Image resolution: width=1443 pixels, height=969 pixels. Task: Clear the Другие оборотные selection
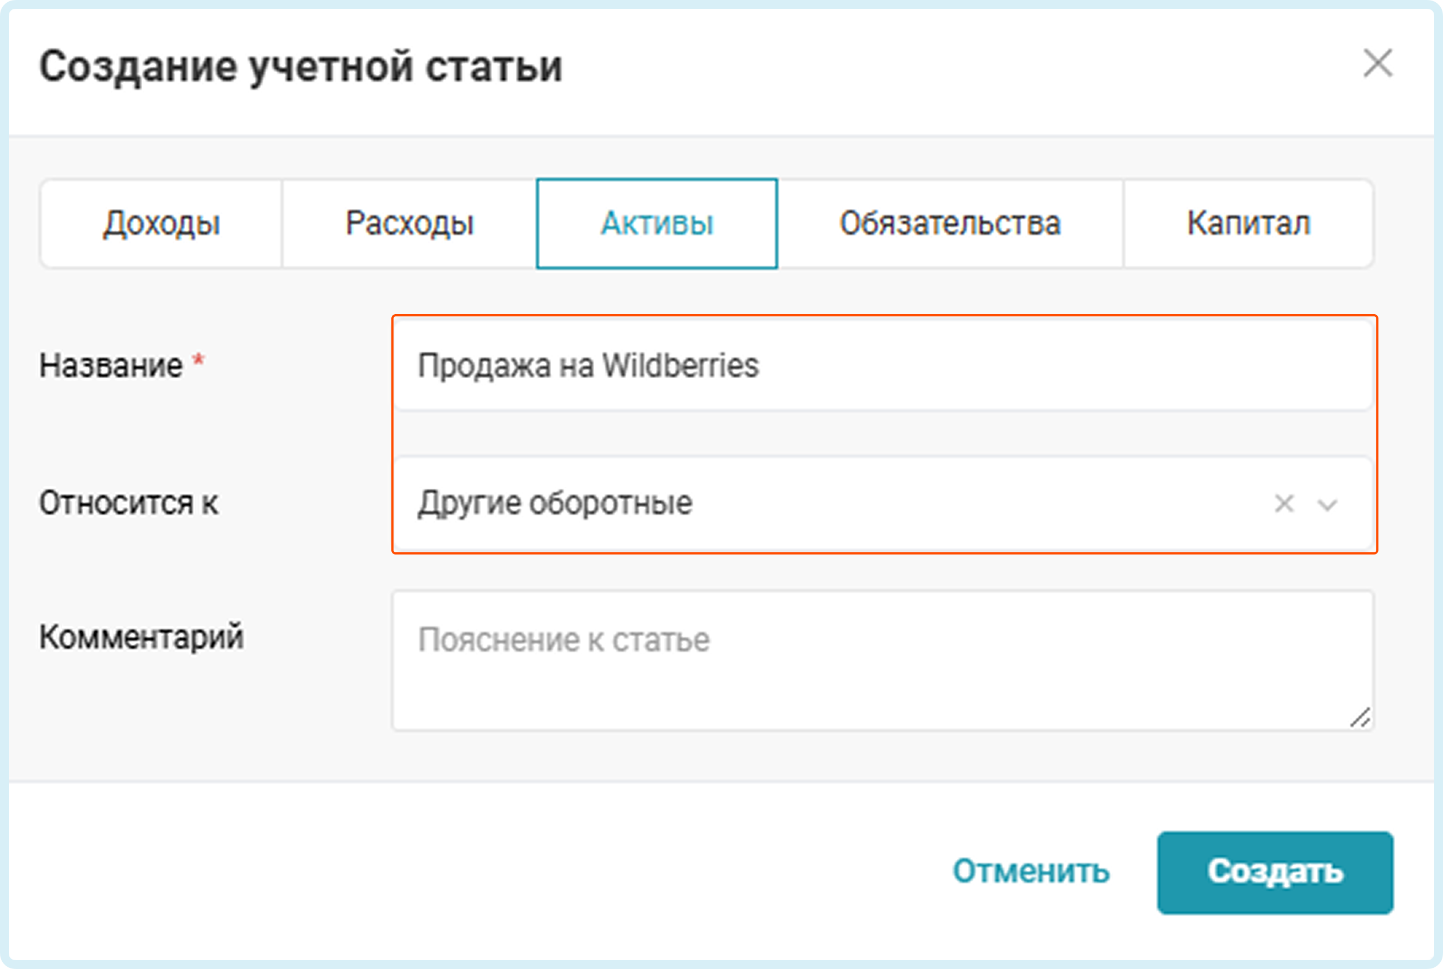click(x=1284, y=504)
